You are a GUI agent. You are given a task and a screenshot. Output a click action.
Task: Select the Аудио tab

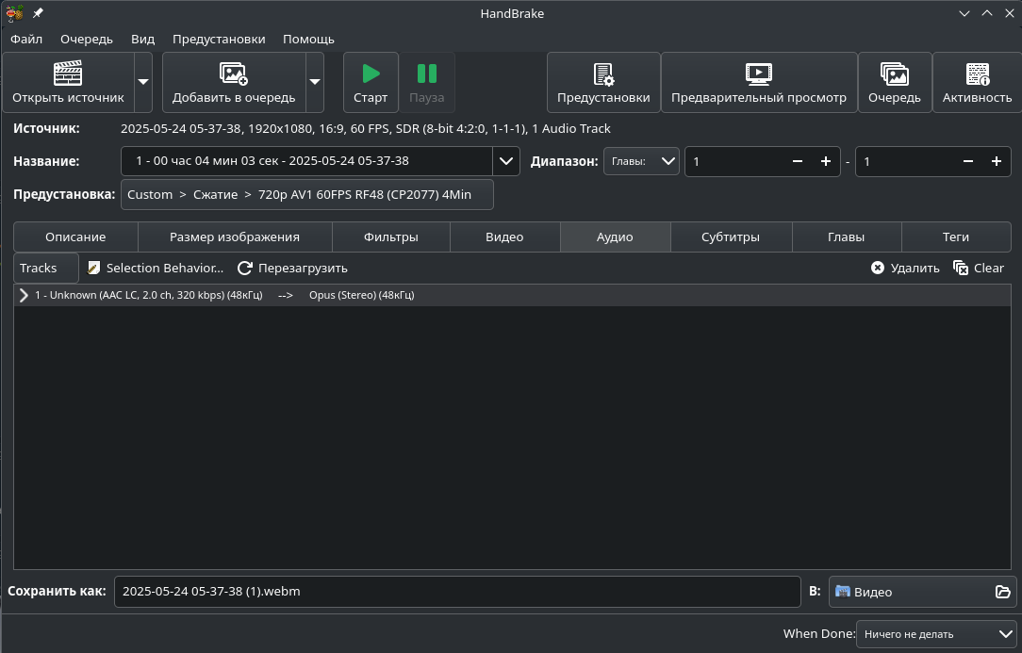point(615,237)
